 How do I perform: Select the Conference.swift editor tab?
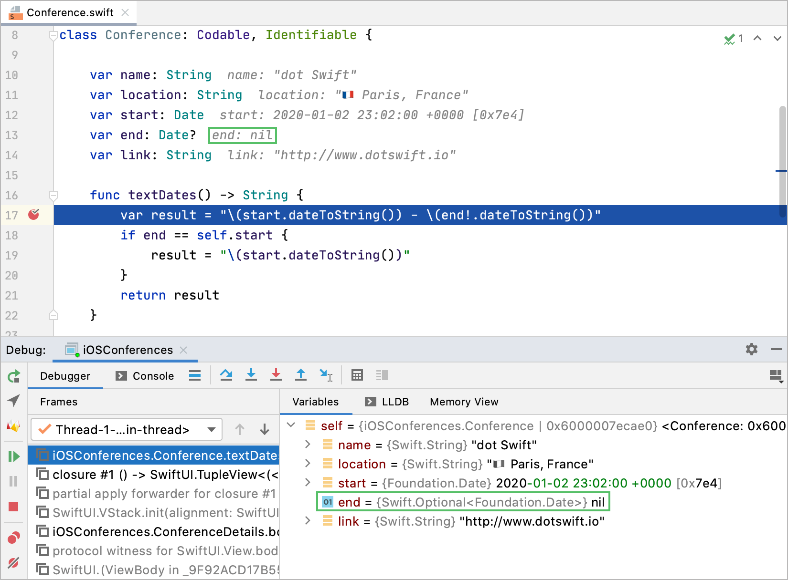(69, 12)
